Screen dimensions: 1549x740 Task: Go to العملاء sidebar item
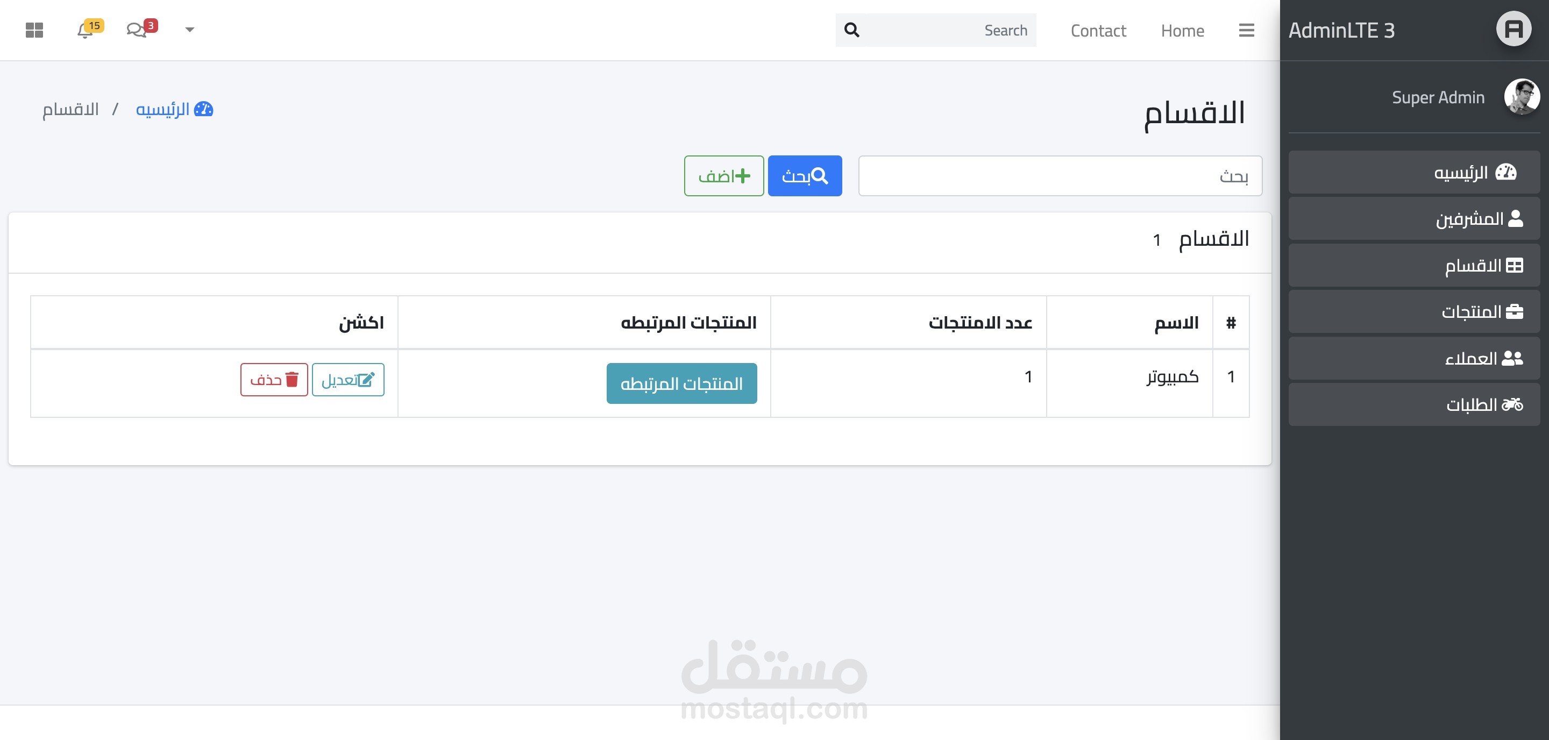click(1413, 358)
